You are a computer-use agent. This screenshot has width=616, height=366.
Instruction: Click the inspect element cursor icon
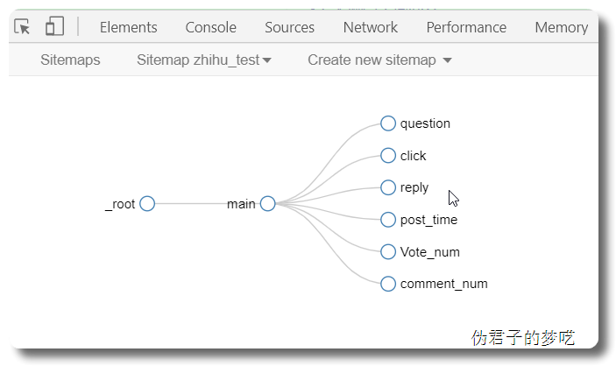(24, 27)
